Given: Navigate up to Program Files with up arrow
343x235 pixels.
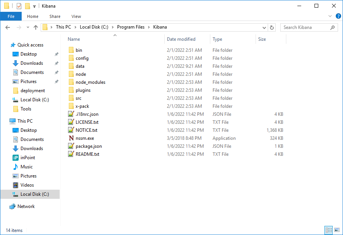Looking at the screenshot, I should point(36,27).
